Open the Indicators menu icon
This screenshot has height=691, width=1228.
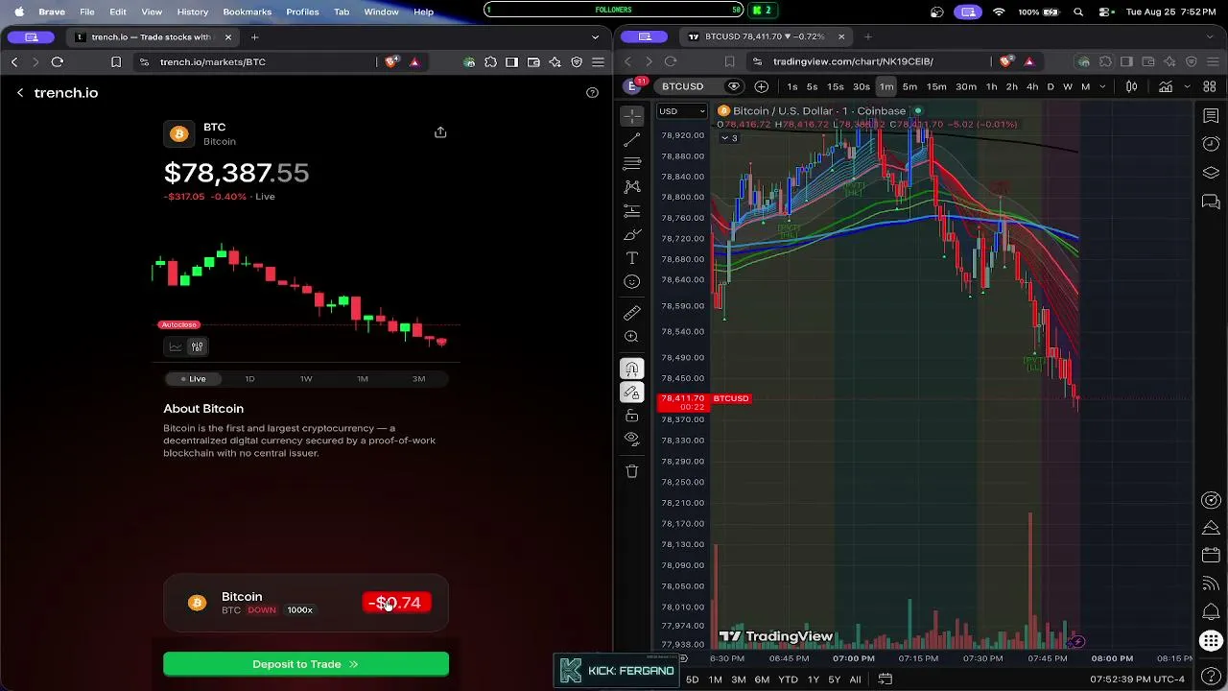click(x=1166, y=86)
